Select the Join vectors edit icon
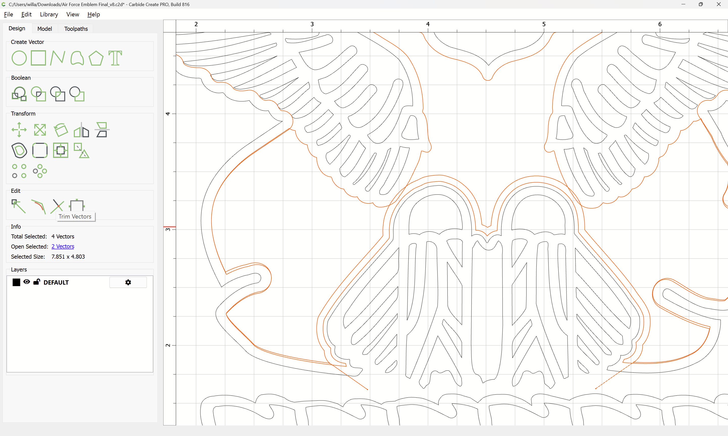This screenshot has height=436, width=728. point(77,205)
